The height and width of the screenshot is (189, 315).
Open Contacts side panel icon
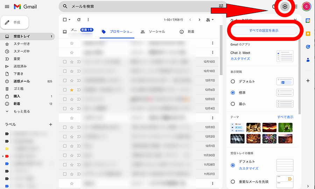click(308, 60)
